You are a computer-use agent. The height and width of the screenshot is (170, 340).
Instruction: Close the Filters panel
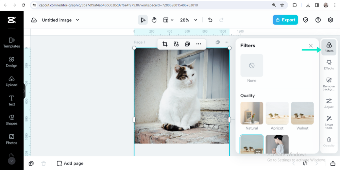(310, 46)
